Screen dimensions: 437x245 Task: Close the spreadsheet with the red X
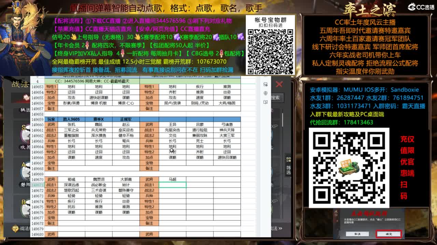tap(279, 84)
